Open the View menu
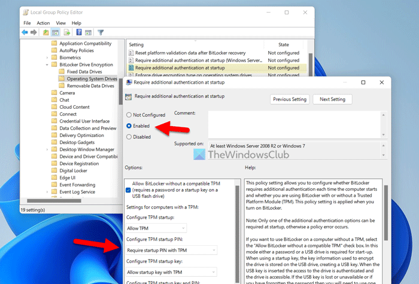The width and height of the screenshot is (419, 284). point(60,23)
